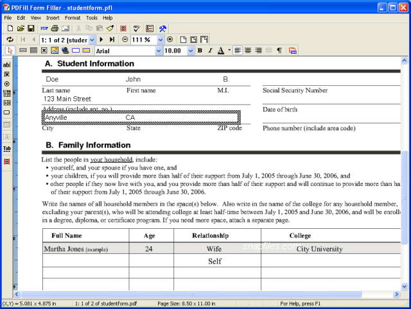This screenshot has width=411, height=309.
Task: Select the radio button form tool in sidebar
Action: (7, 83)
